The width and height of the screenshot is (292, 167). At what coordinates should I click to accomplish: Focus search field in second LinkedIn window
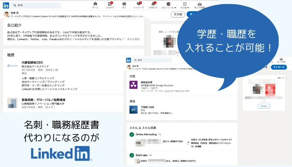pos(152,60)
